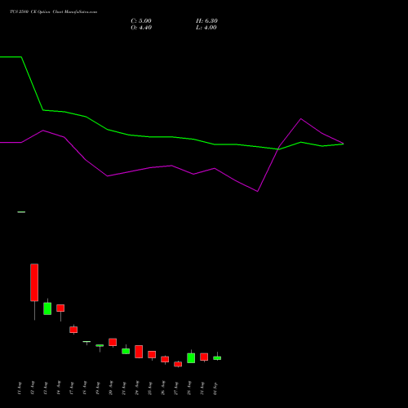The image size is (408, 408).
Task: Select the high value H: 6.30
Action: coord(206,21)
